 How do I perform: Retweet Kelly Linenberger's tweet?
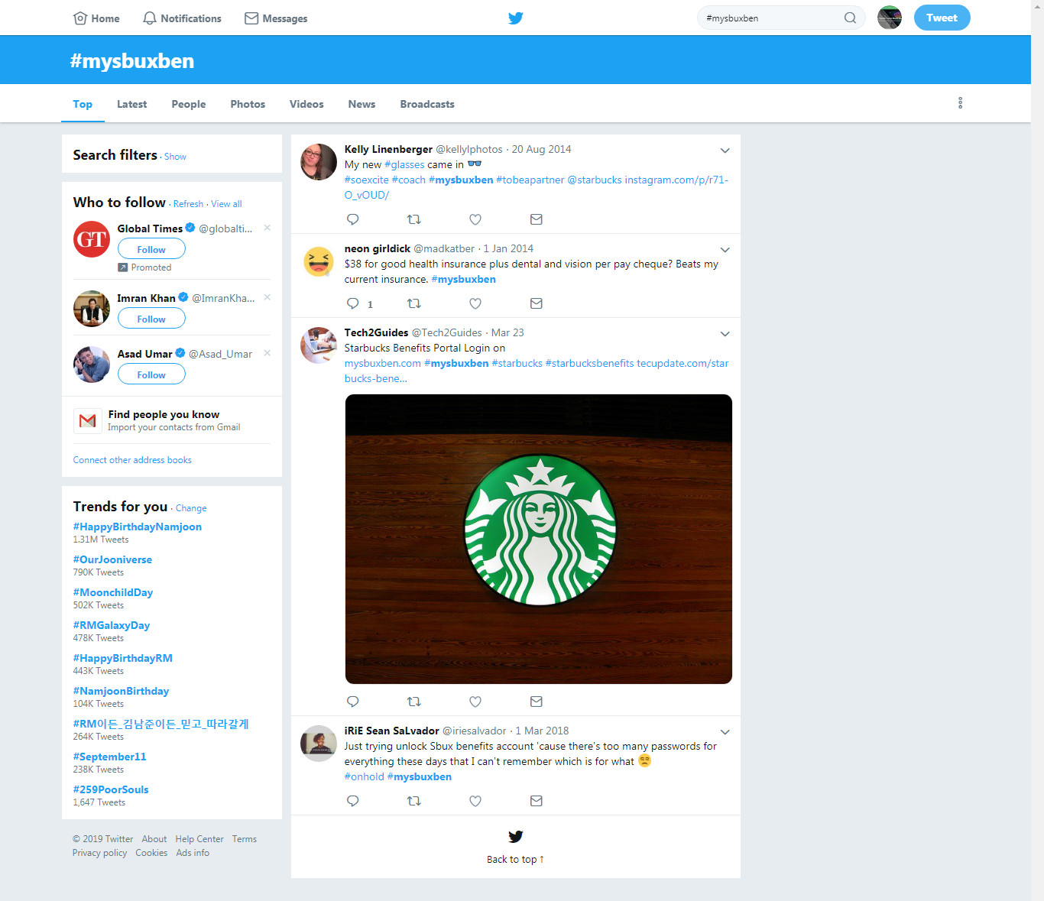414,219
